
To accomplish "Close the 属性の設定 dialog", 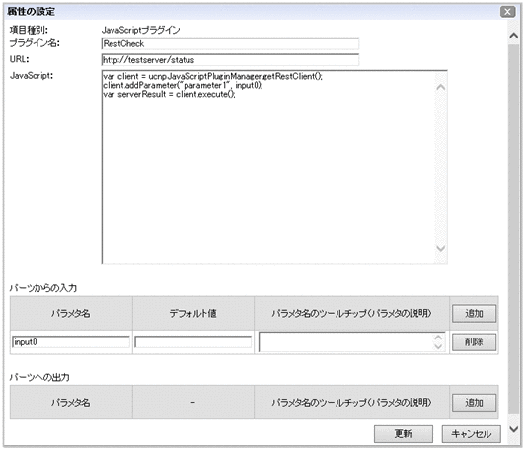I will tap(507, 12).
